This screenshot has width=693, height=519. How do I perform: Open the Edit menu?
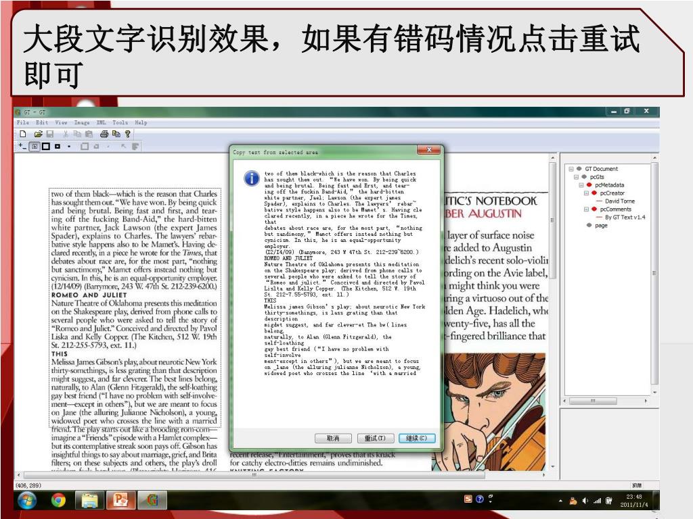42,122
